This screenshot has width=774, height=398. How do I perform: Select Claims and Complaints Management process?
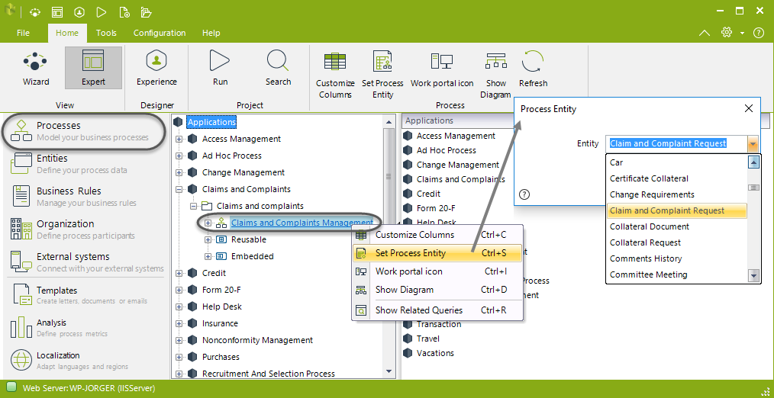coord(302,223)
